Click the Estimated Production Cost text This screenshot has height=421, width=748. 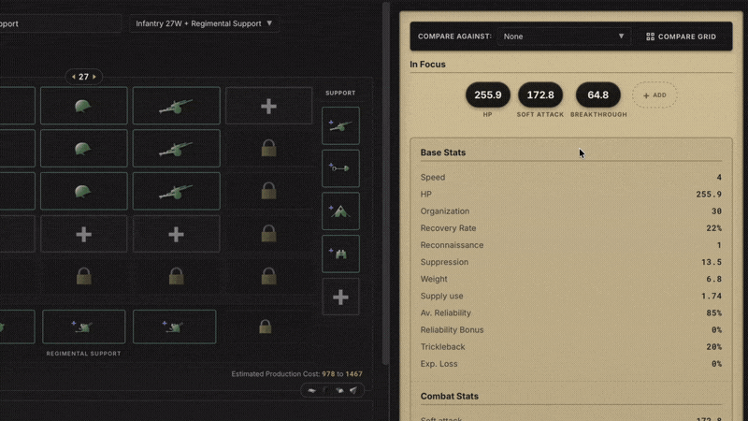coord(296,373)
